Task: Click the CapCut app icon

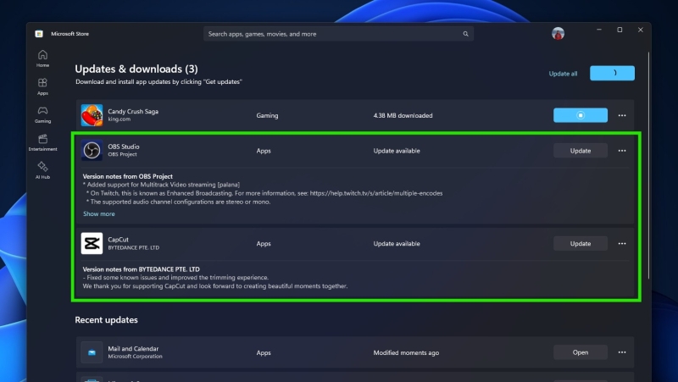Action: pyautogui.click(x=92, y=243)
